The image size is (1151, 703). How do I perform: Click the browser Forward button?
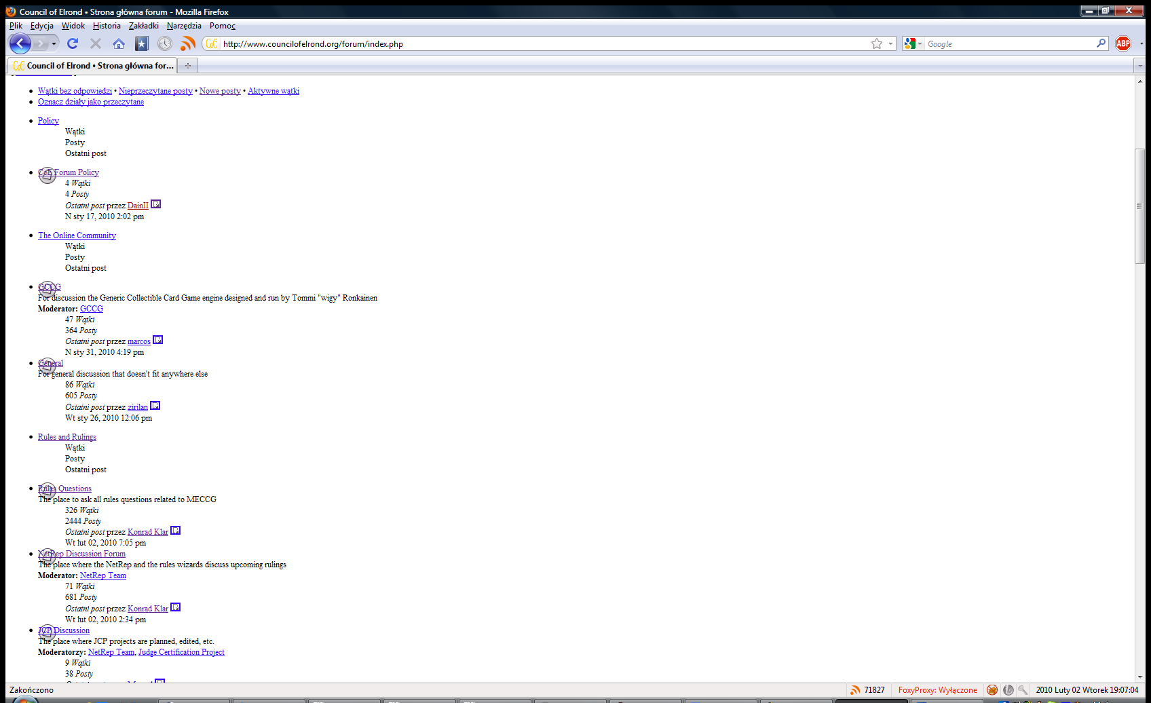(40, 43)
